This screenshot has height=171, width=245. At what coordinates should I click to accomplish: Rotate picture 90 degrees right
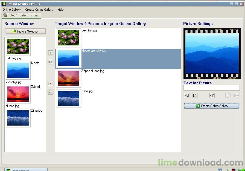[x=195, y=95]
